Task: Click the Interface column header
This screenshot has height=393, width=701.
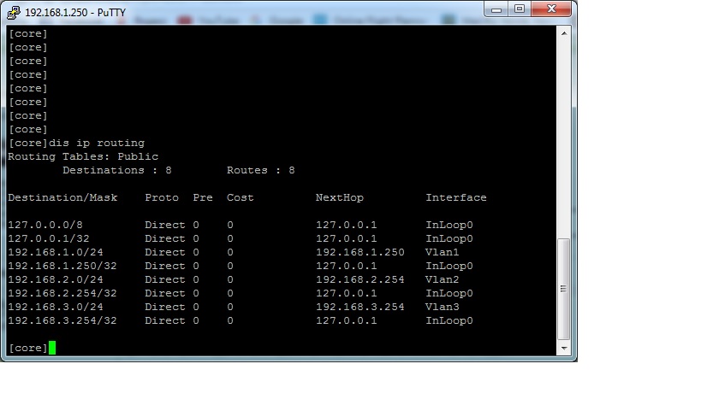Action: (456, 197)
